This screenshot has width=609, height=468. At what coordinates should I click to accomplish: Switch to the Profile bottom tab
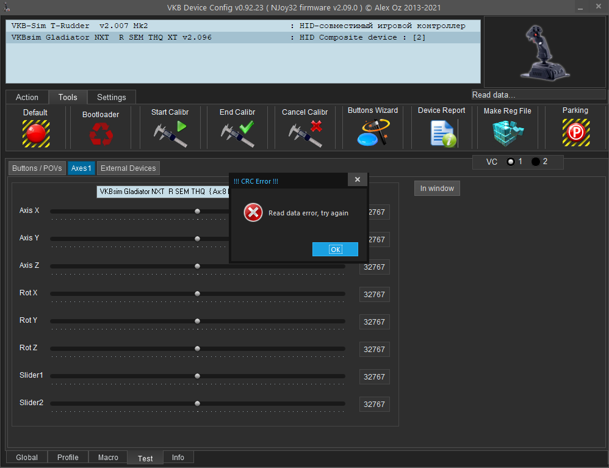(x=68, y=458)
